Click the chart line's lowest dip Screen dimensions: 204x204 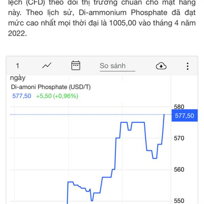(92, 201)
